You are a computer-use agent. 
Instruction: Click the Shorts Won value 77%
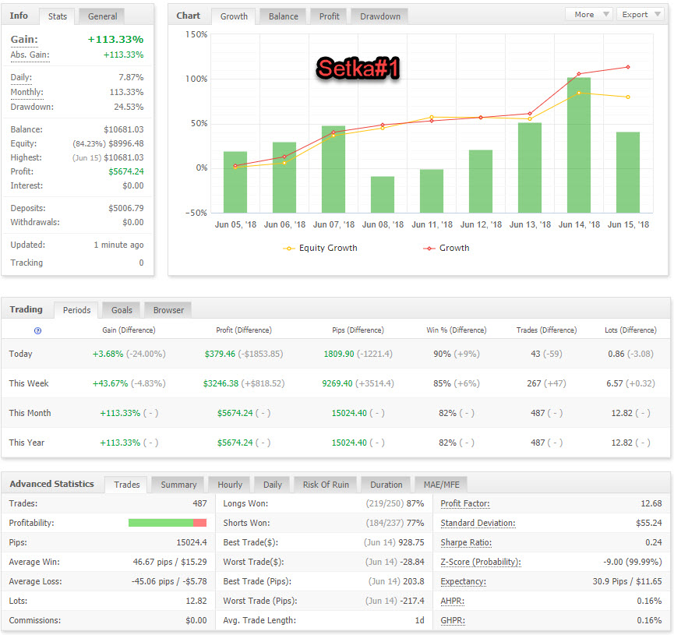tap(415, 524)
